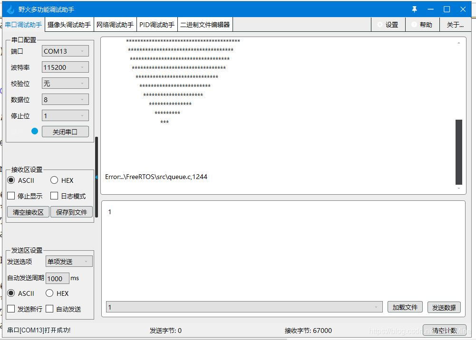Clear the receive area with 清空接收区
The image size is (476, 340).
(x=27, y=212)
